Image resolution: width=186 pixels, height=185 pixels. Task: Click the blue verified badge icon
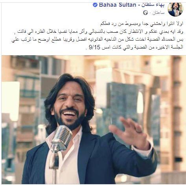(x=95, y=5)
